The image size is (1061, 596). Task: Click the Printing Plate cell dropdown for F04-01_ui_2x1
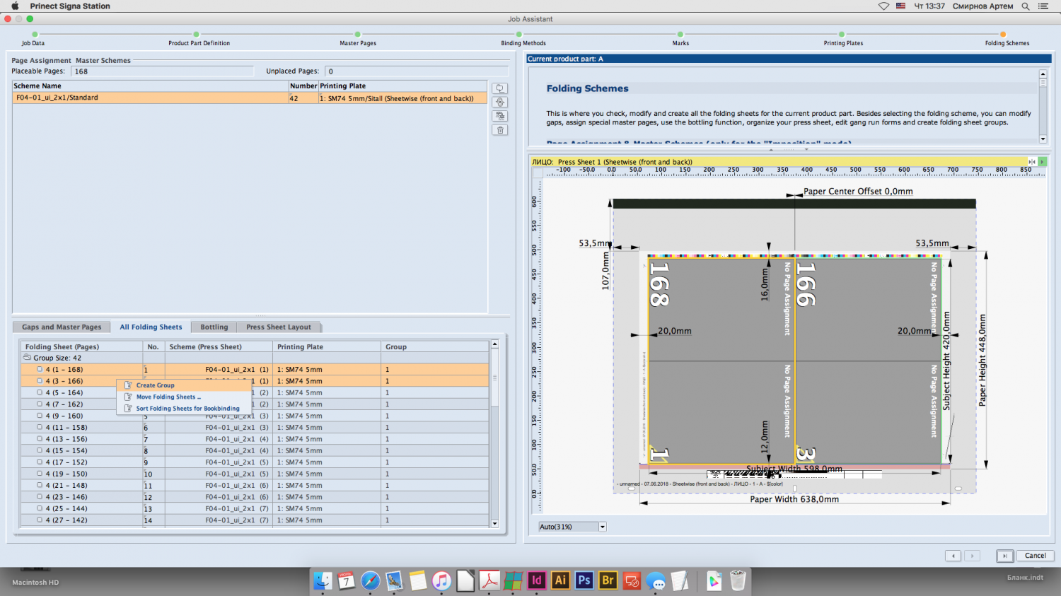(x=402, y=98)
